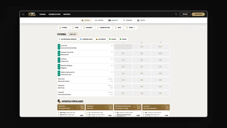Open Palmeiras popular bet card header
Image resolution: width=227 pixels, height=128 pixels.
pos(99,107)
